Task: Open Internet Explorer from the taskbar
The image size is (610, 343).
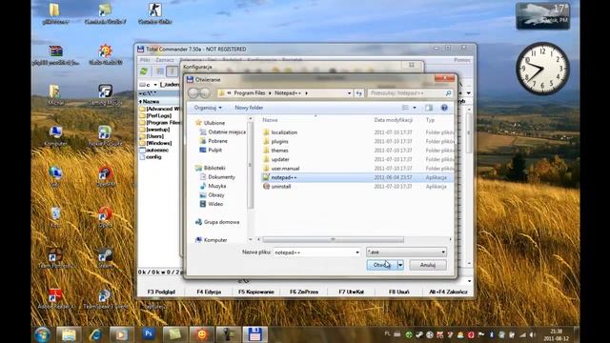Action: point(95,334)
